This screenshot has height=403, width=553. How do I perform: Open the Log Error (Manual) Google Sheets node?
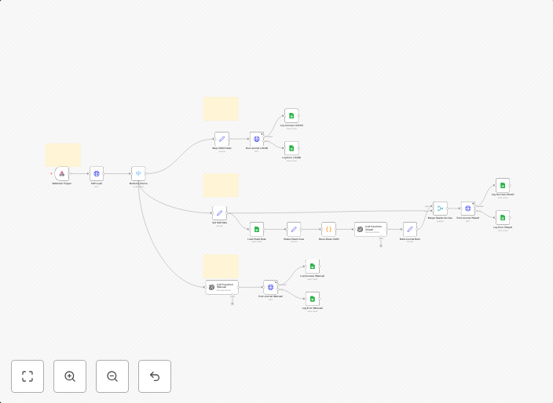[x=313, y=300]
